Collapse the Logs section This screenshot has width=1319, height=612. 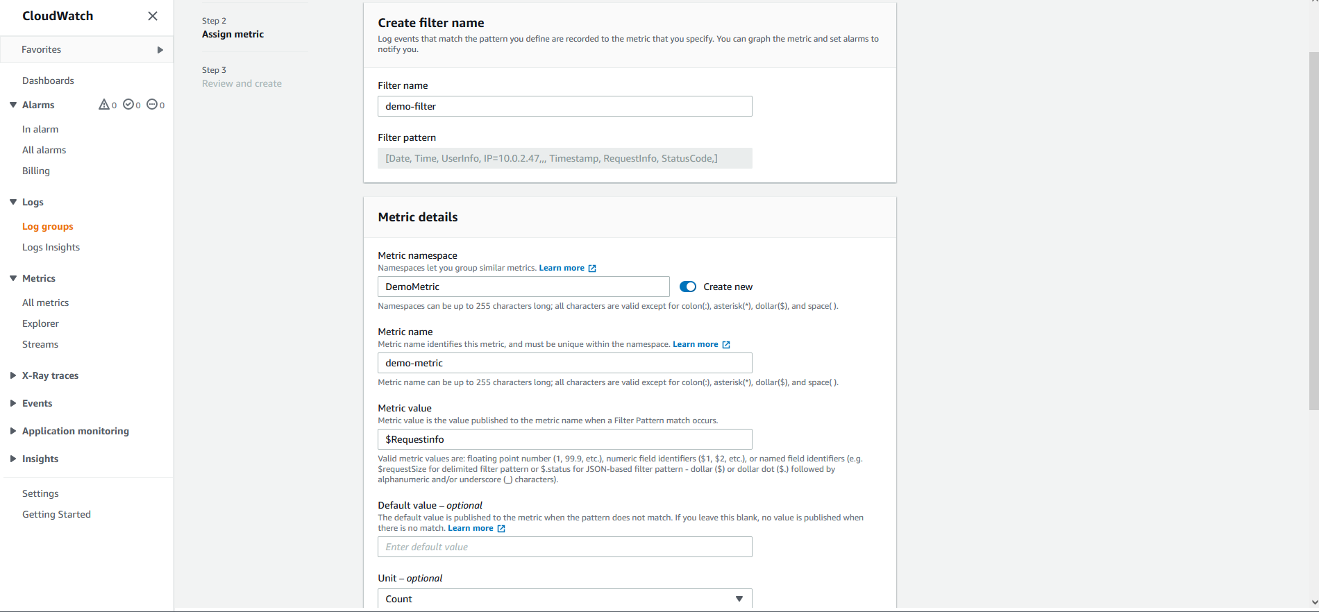(13, 202)
